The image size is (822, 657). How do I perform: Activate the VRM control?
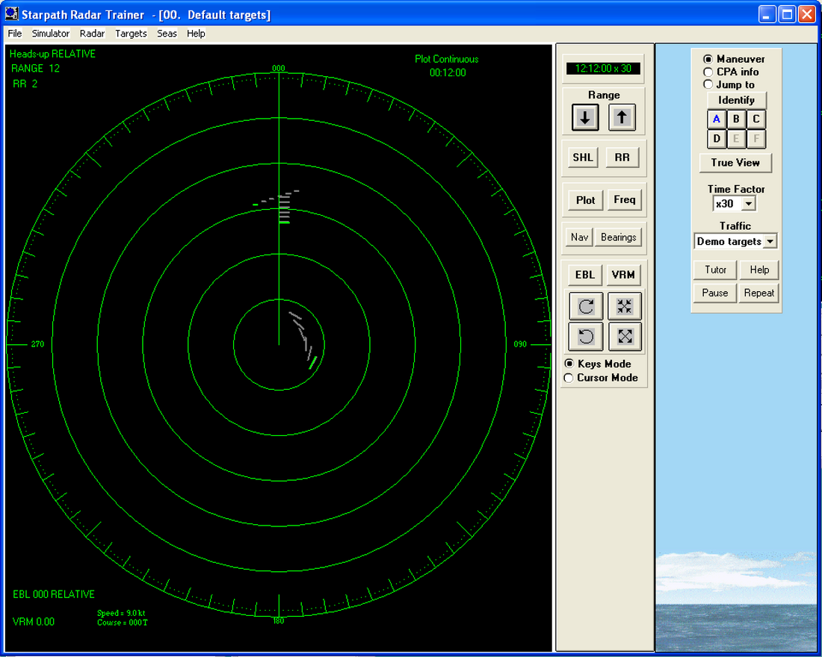[624, 275]
